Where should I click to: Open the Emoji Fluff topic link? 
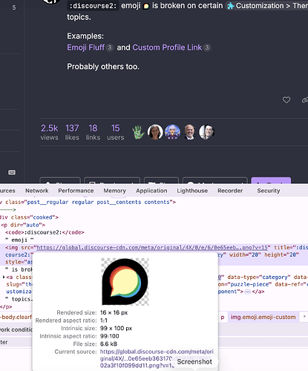tap(85, 47)
